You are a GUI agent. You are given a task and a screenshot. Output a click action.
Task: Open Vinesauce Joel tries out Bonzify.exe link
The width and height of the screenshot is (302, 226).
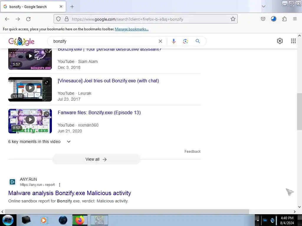pyautogui.click(x=109, y=81)
